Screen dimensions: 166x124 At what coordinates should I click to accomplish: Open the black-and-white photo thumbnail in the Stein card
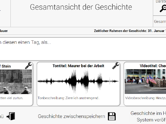[16, 82]
